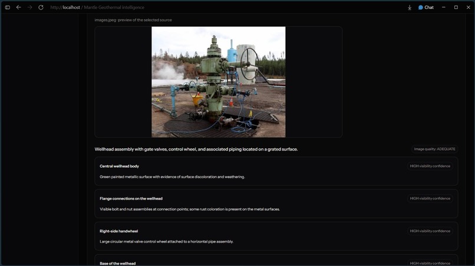Go back with the back arrow
Screen dimensions: 475x266
coord(18,7)
